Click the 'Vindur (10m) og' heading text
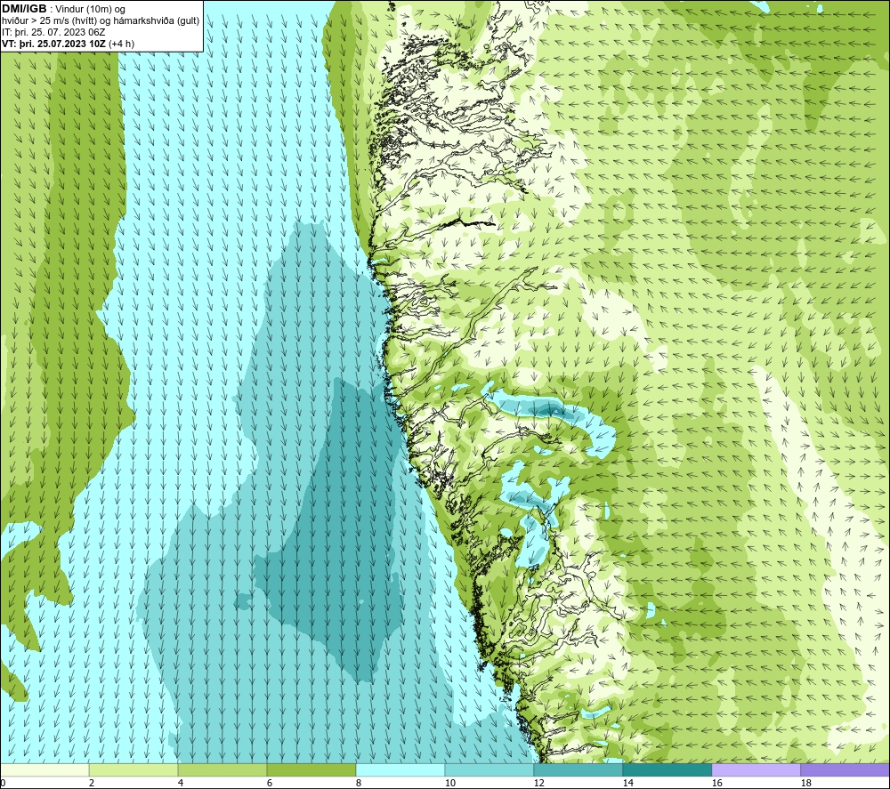The width and height of the screenshot is (890, 789). tap(90, 10)
